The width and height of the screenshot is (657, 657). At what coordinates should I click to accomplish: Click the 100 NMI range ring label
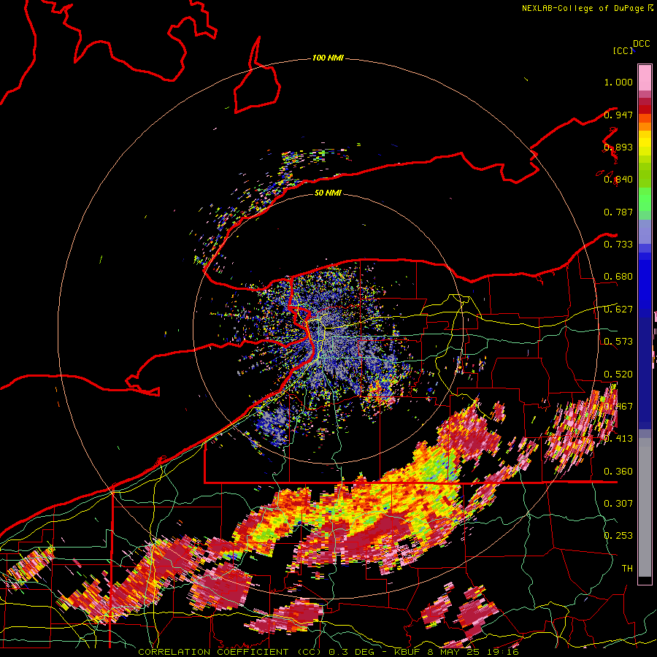(x=328, y=58)
